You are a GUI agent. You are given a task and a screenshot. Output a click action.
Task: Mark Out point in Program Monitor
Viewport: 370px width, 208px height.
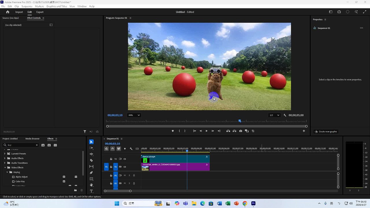(x=185, y=131)
